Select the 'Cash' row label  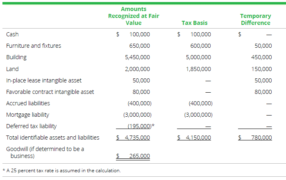click(x=12, y=34)
